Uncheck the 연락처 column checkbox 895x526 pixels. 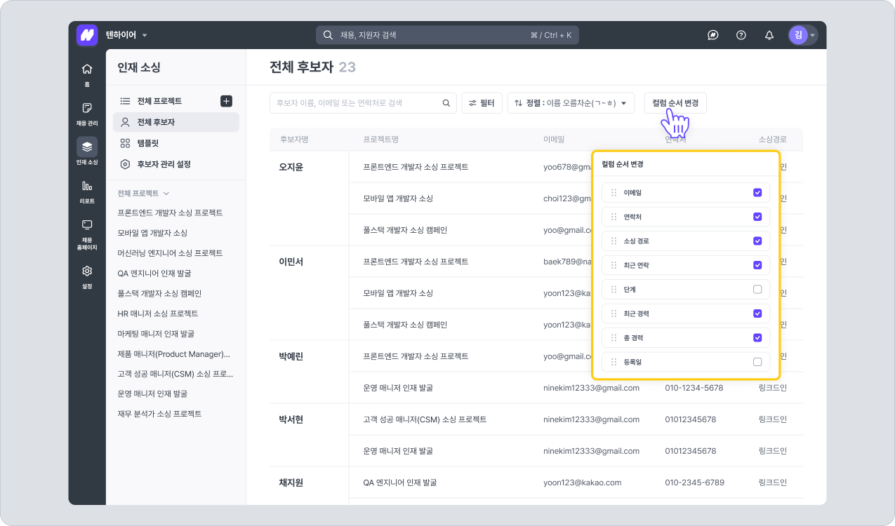coord(757,217)
